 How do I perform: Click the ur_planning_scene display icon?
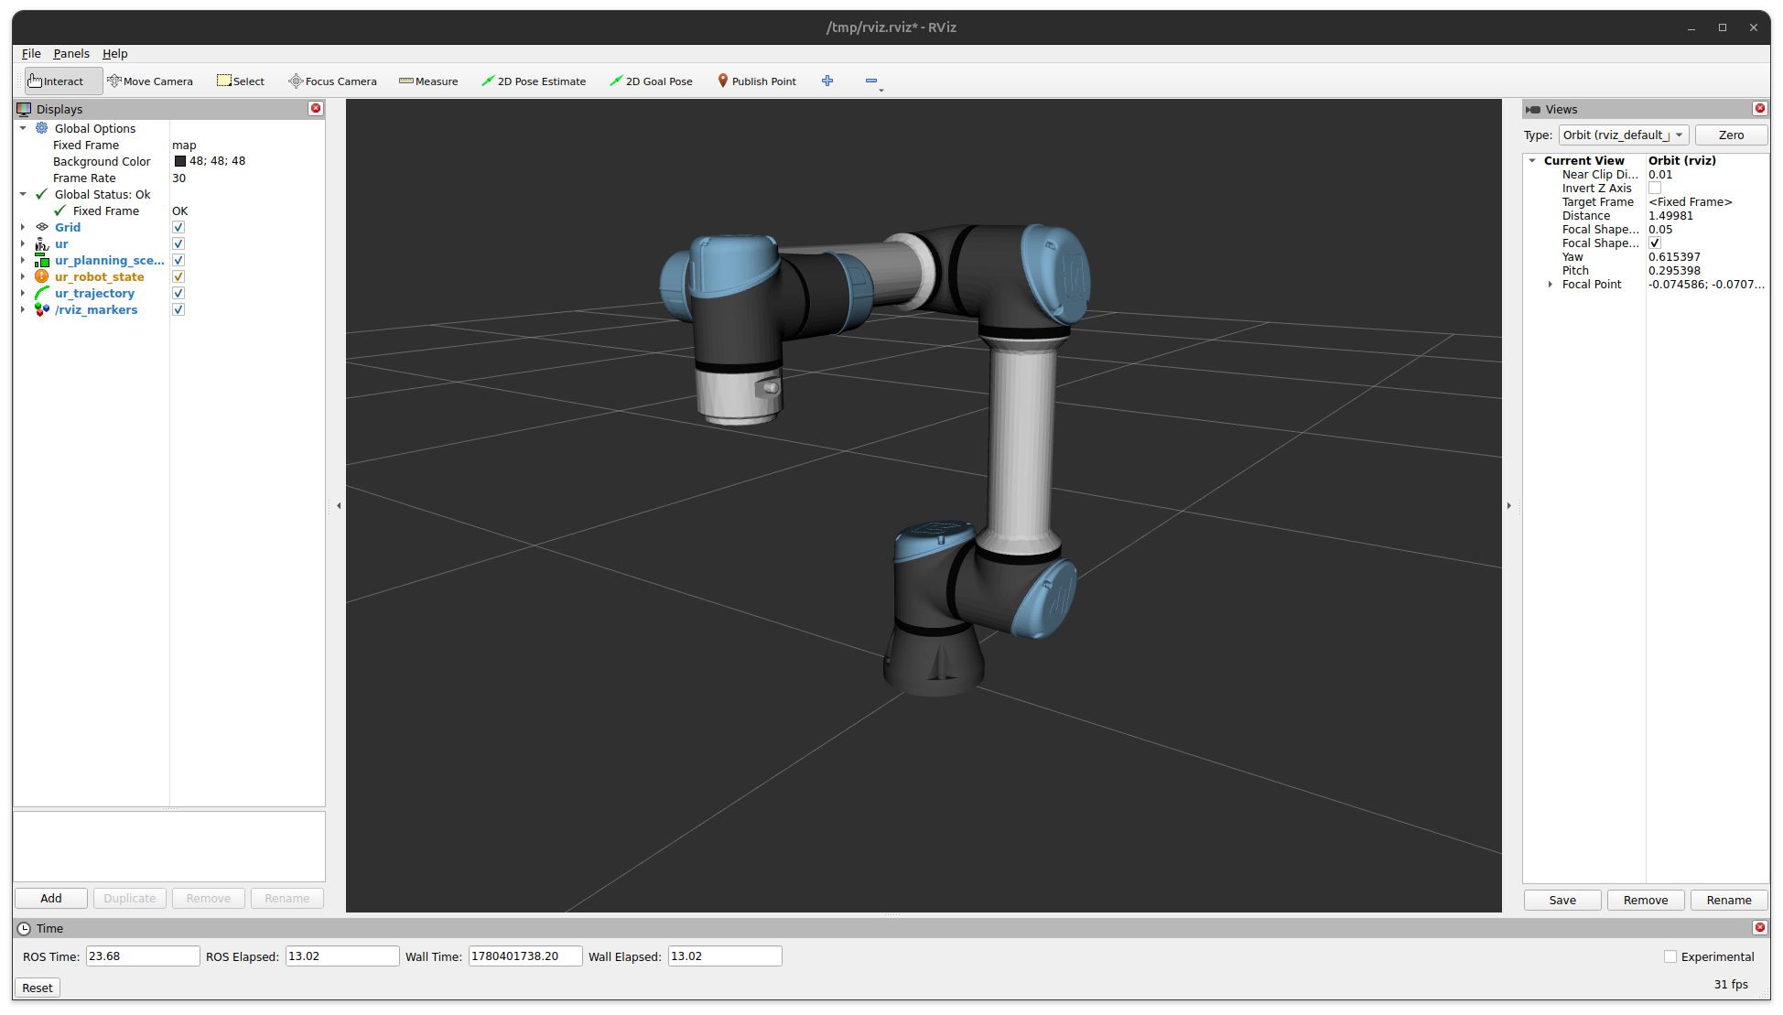[42, 260]
